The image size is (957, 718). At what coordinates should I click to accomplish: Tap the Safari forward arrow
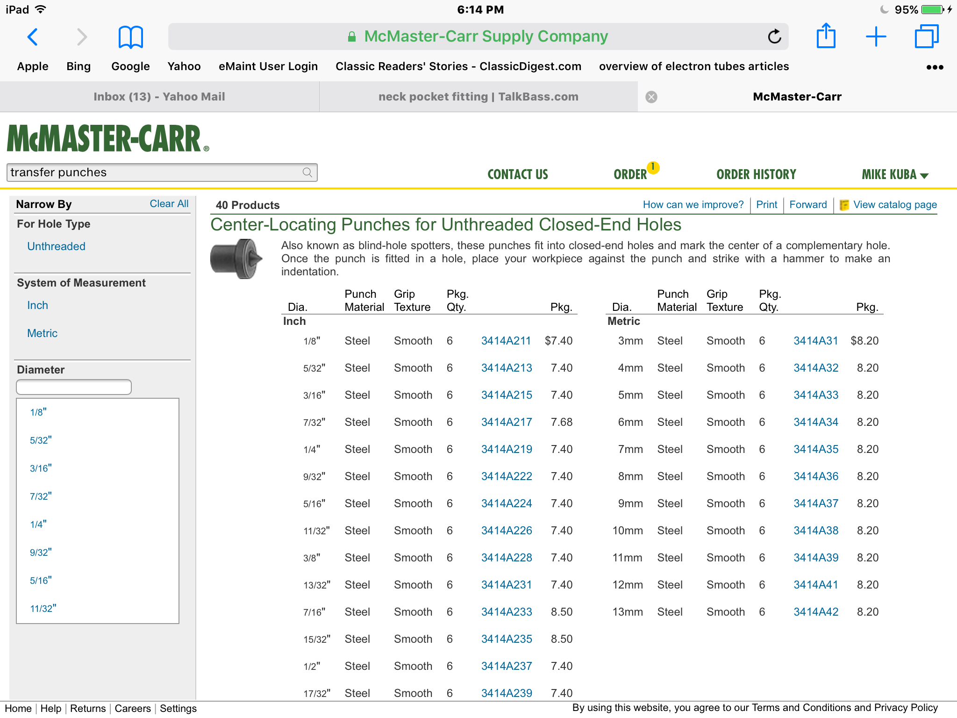pos(82,36)
